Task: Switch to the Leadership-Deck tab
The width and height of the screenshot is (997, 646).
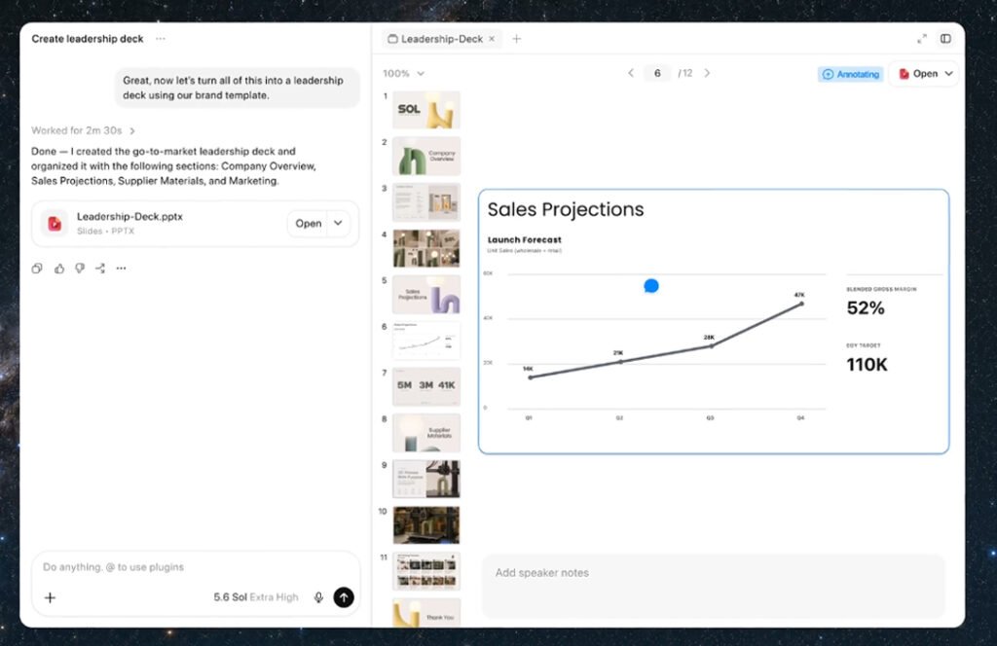Action: (441, 39)
